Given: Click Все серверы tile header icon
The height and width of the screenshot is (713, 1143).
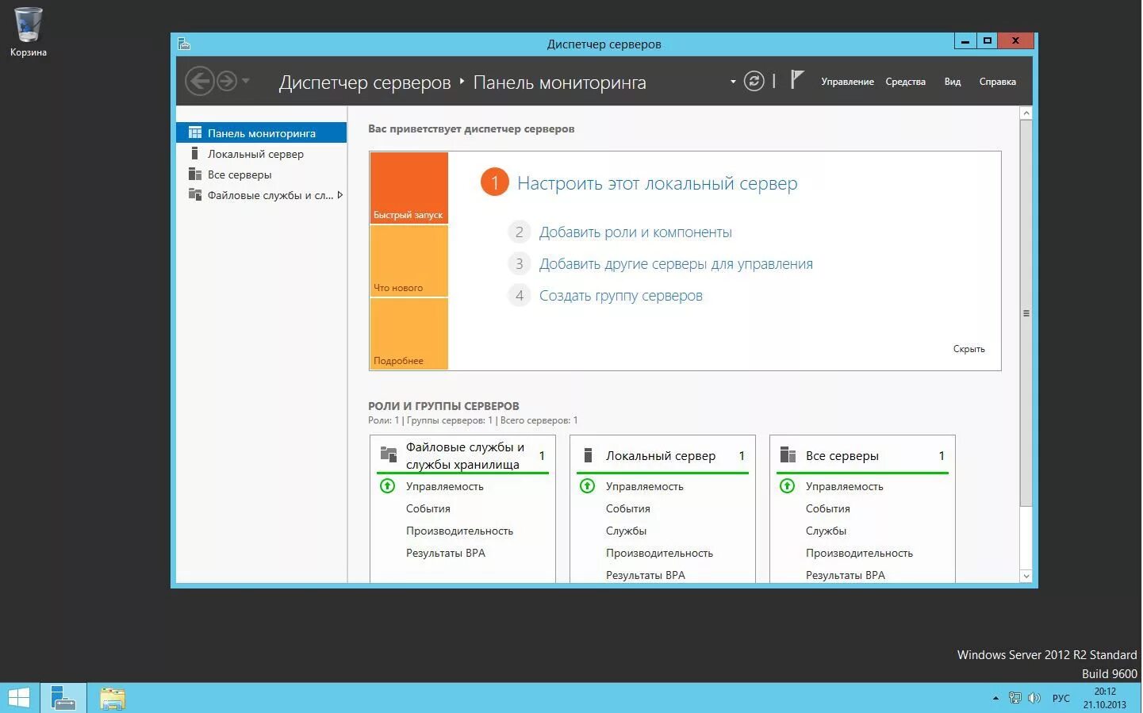Looking at the screenshot, I should point(788,454).
